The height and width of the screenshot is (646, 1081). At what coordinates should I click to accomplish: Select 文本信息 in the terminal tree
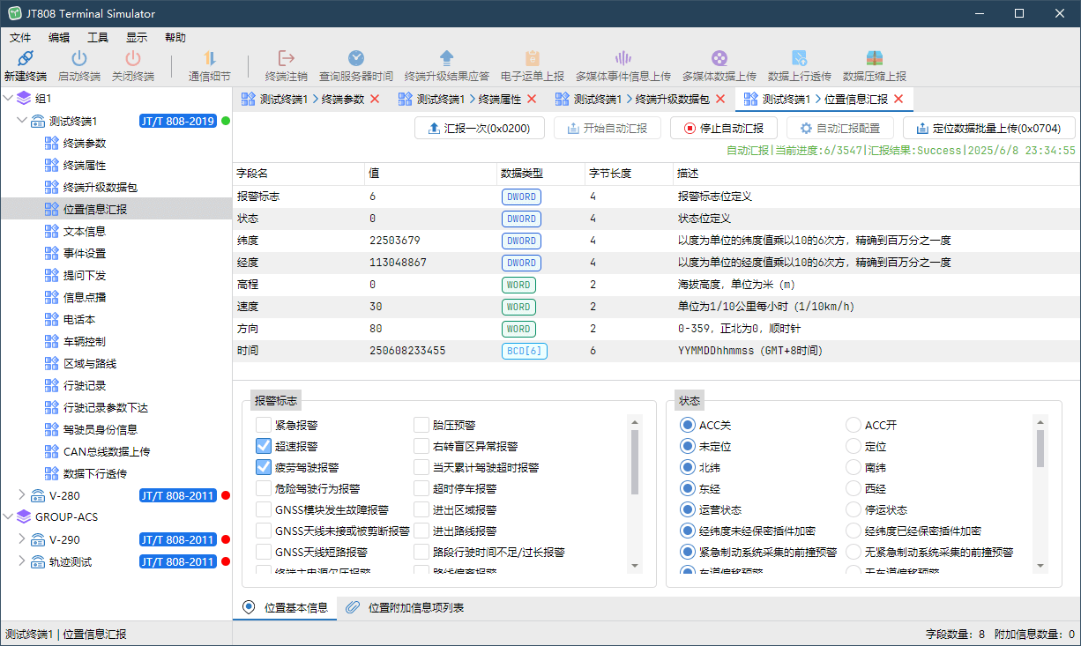click(x=85, y=231)
